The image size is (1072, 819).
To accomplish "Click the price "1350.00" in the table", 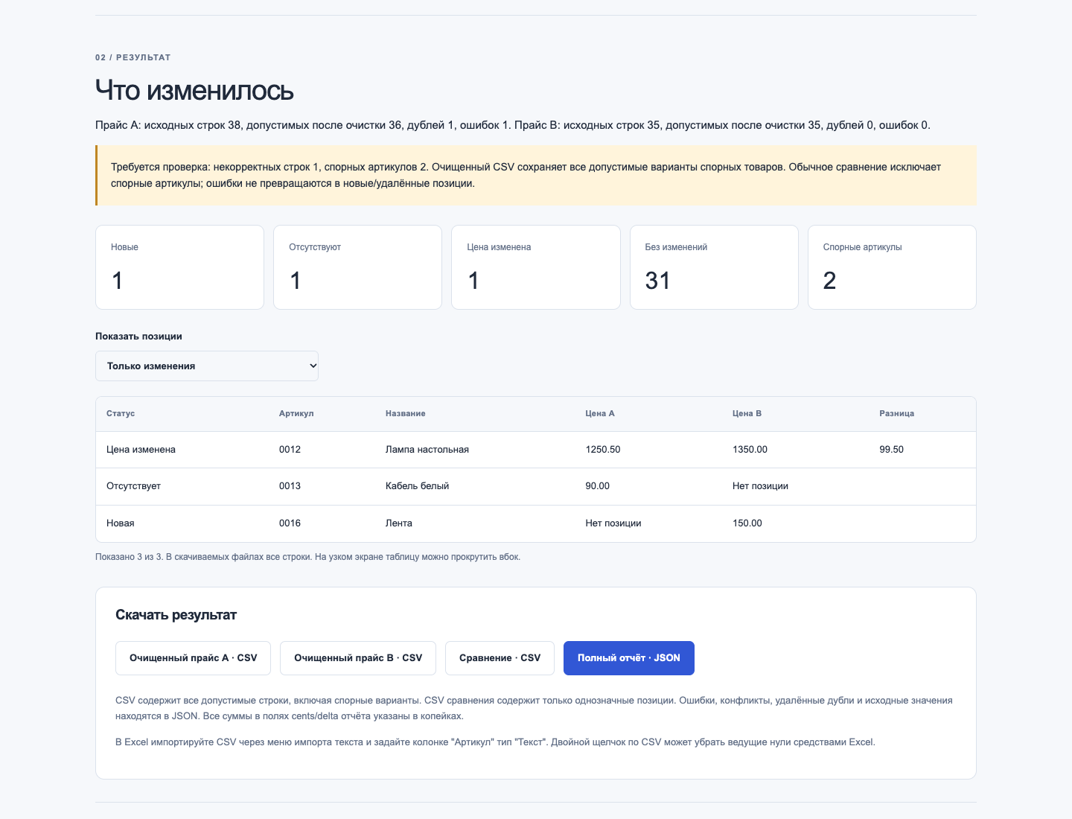I will click(750, 450).
